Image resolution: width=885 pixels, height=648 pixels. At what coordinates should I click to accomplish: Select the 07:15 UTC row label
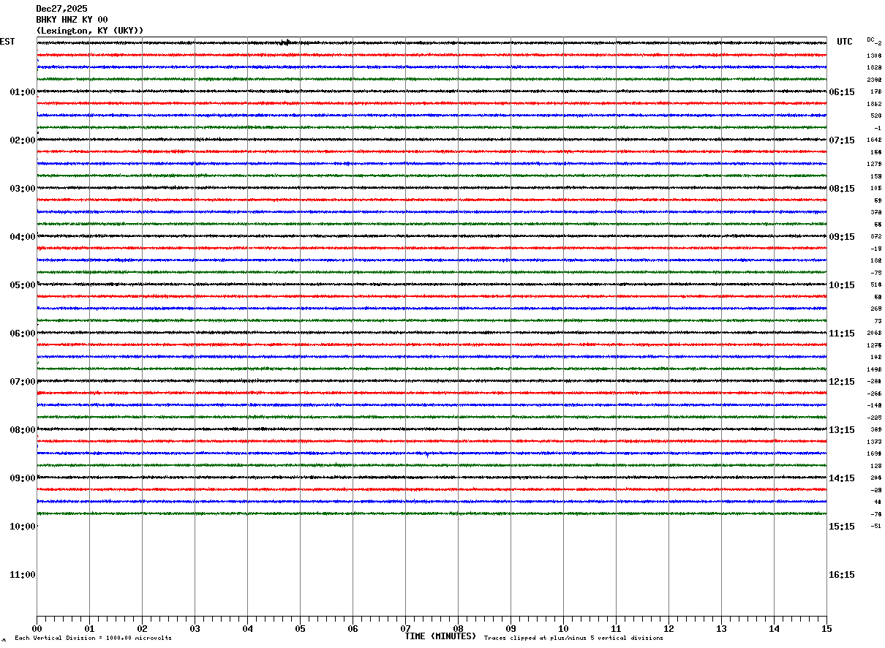click(842, 140)
